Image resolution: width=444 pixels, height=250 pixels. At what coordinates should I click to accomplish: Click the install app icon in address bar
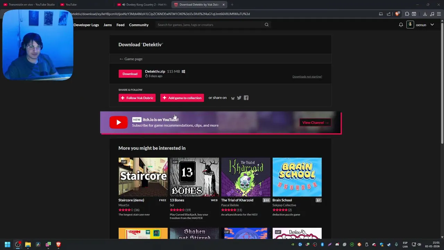[381, 14]
